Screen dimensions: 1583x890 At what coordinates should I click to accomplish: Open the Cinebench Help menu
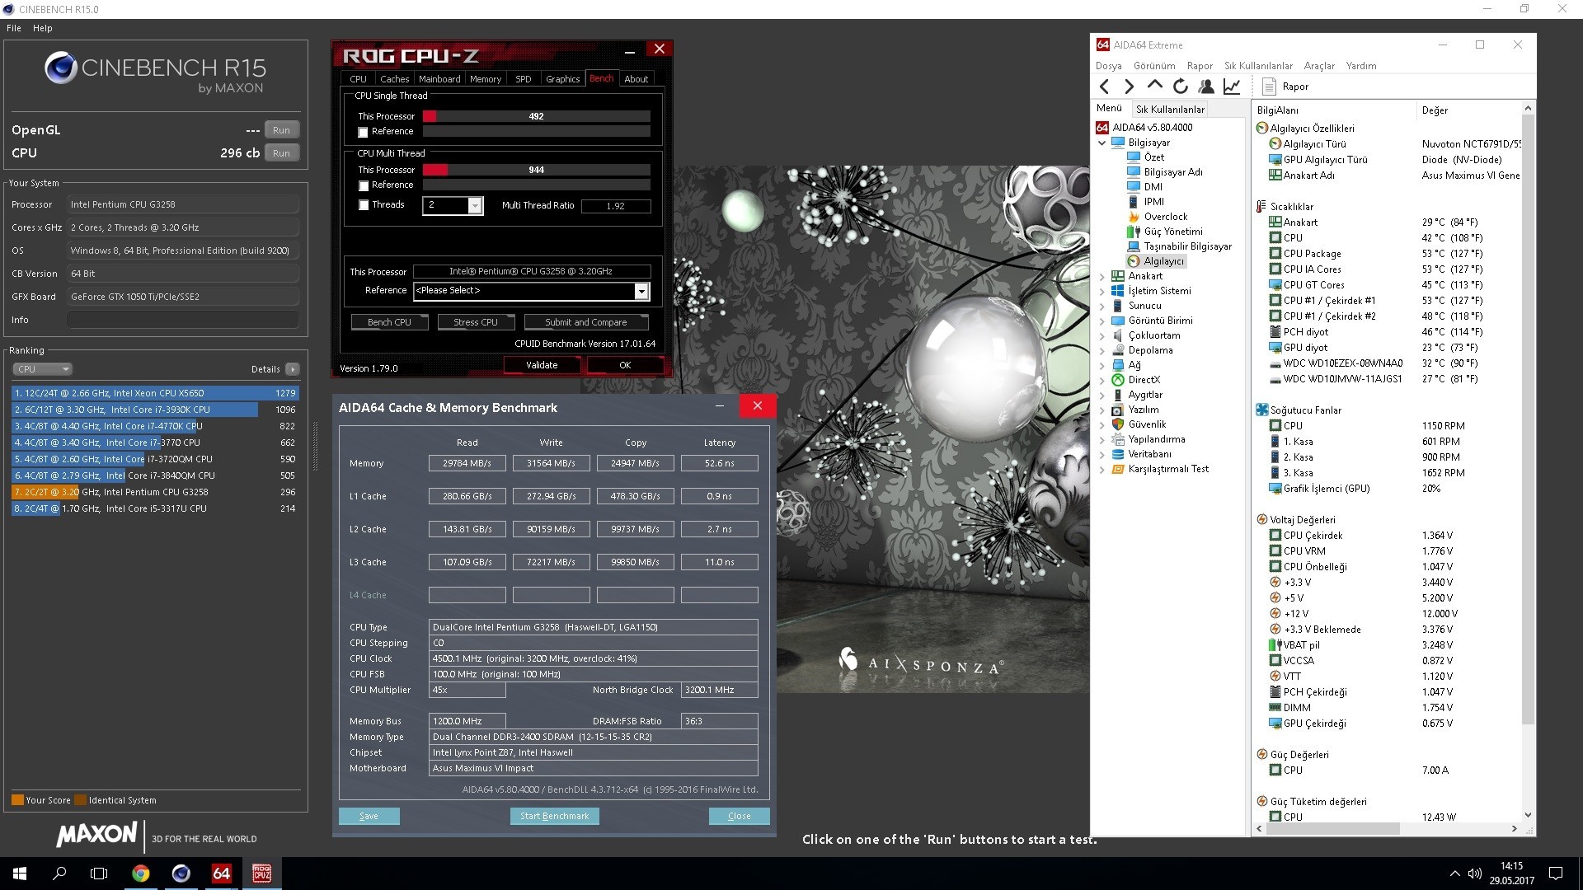click(43, 28)
